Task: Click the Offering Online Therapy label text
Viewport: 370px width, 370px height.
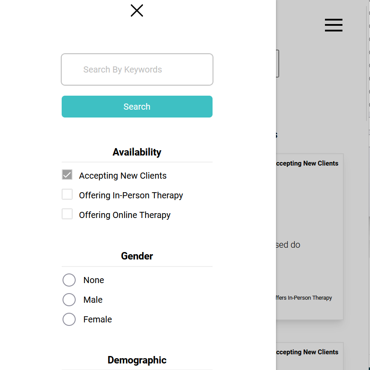Action: point(125,215)
